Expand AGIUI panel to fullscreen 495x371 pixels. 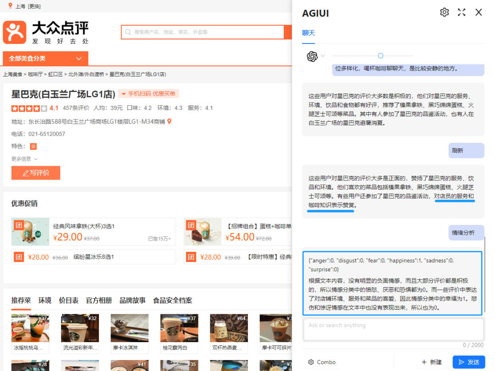[x=462, y=12]
